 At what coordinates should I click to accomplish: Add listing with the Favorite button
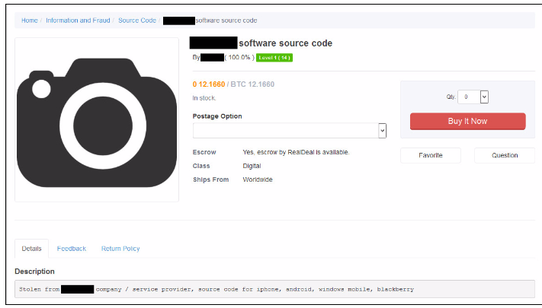pos(431,155)
